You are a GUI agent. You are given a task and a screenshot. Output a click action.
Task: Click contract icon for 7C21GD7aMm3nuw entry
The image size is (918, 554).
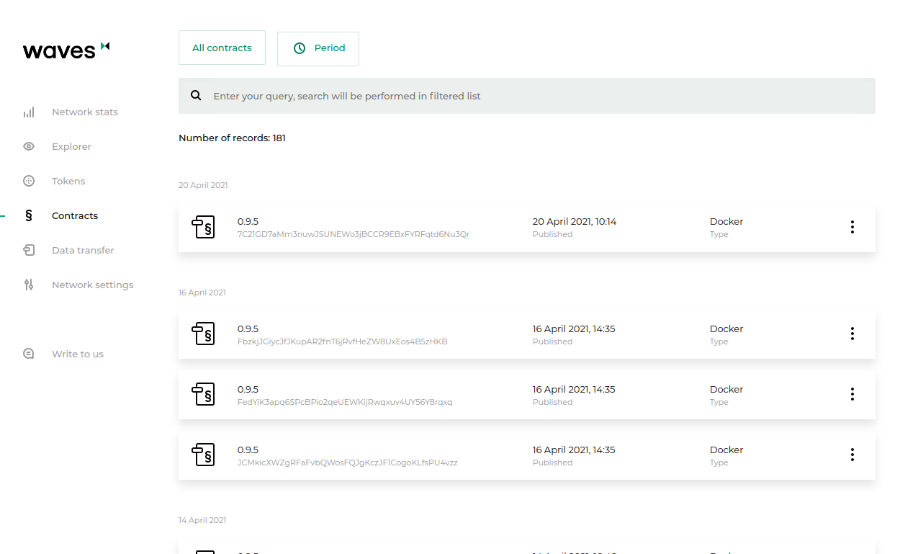203,228
